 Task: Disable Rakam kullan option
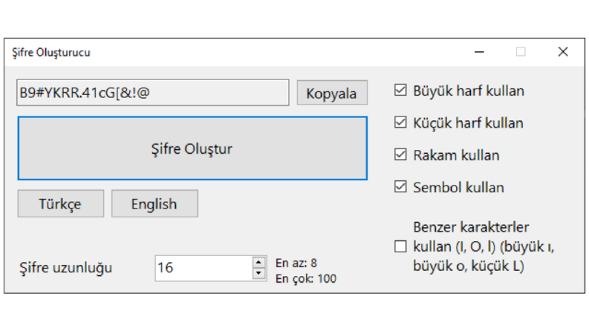(x=400, y=154)
